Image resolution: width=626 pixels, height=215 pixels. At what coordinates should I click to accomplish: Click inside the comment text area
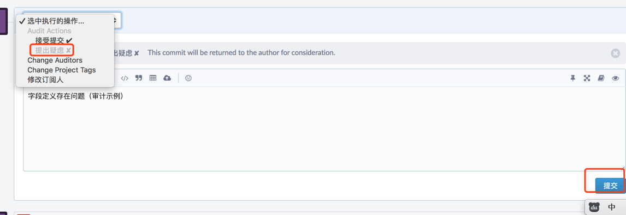tap(324, 129)
